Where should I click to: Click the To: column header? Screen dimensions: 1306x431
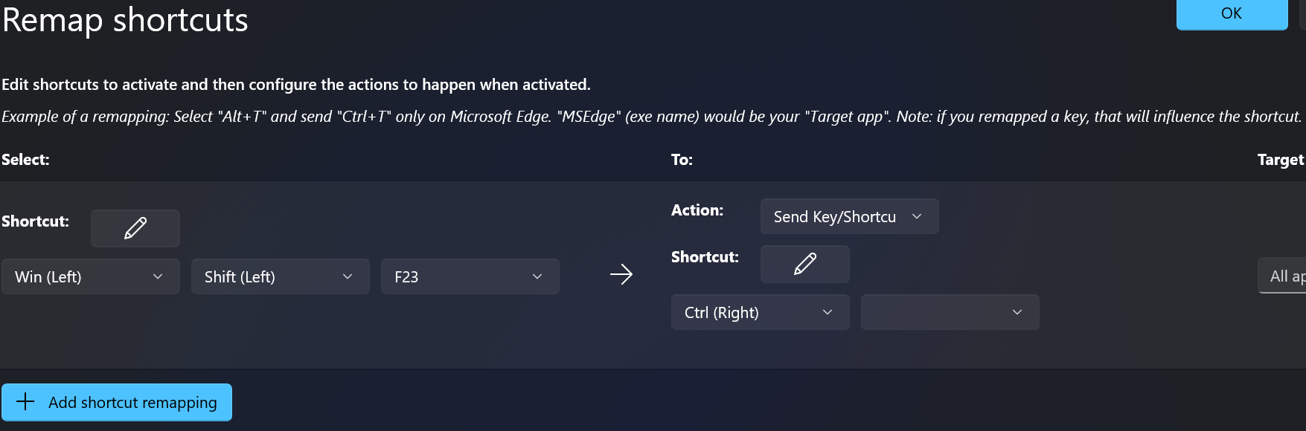click(682, 160)
